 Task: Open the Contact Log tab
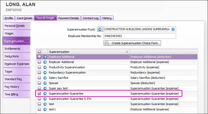(91, 18)
